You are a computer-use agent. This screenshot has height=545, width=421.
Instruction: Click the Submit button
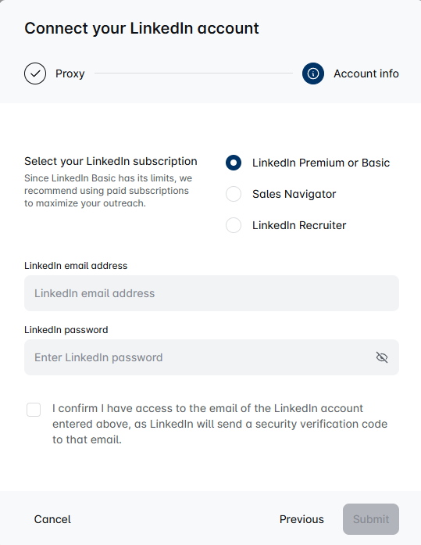pyautogui.click(x=371, y=519)
